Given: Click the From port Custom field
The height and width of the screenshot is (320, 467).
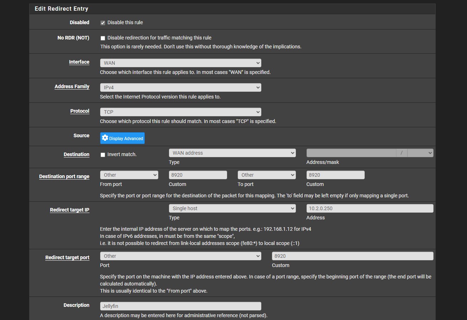Looking at the screenshot, I should point(197,175).
